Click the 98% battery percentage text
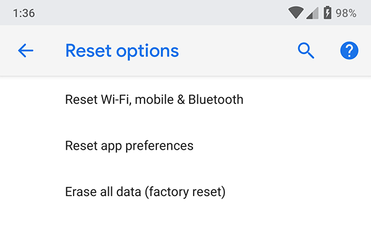Image resolution: width=371 pixels, height=227 pixels. pos(346,13)
